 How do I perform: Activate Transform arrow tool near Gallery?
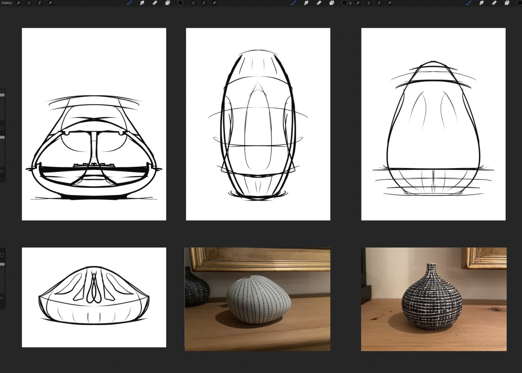[50, 3]
